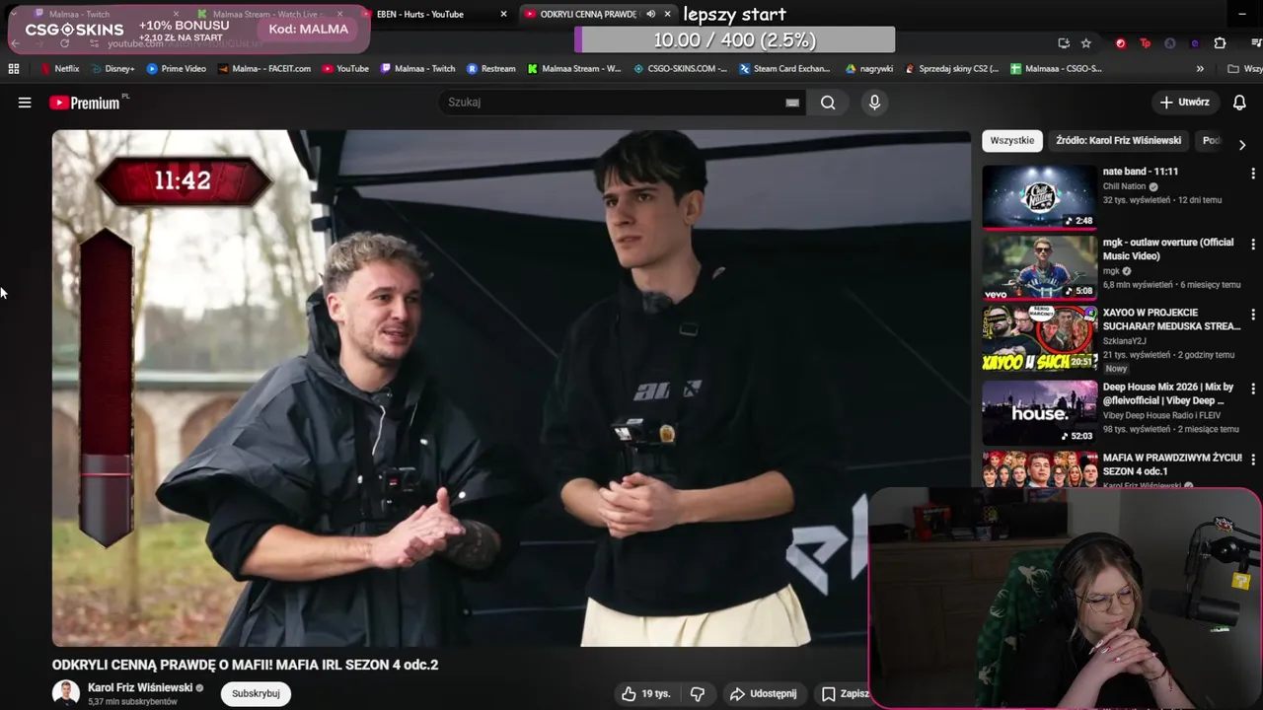Open the on-screen keyboard in search box
This screenshot has width=1263, height=710.
[792, 103]
